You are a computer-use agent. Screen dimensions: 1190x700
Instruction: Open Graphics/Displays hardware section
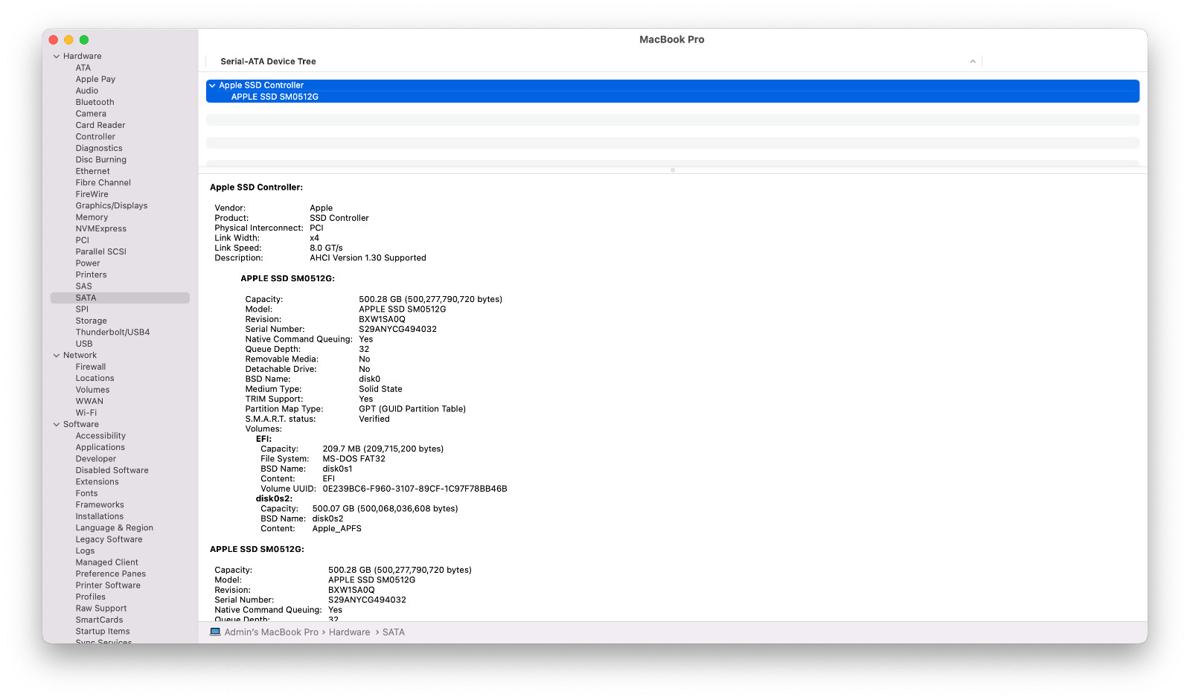tap(111, 206)
